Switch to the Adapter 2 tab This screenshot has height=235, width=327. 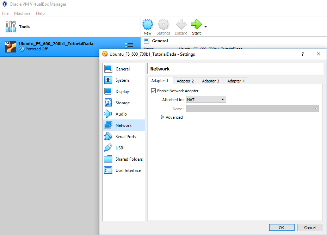tap(185, 81)
